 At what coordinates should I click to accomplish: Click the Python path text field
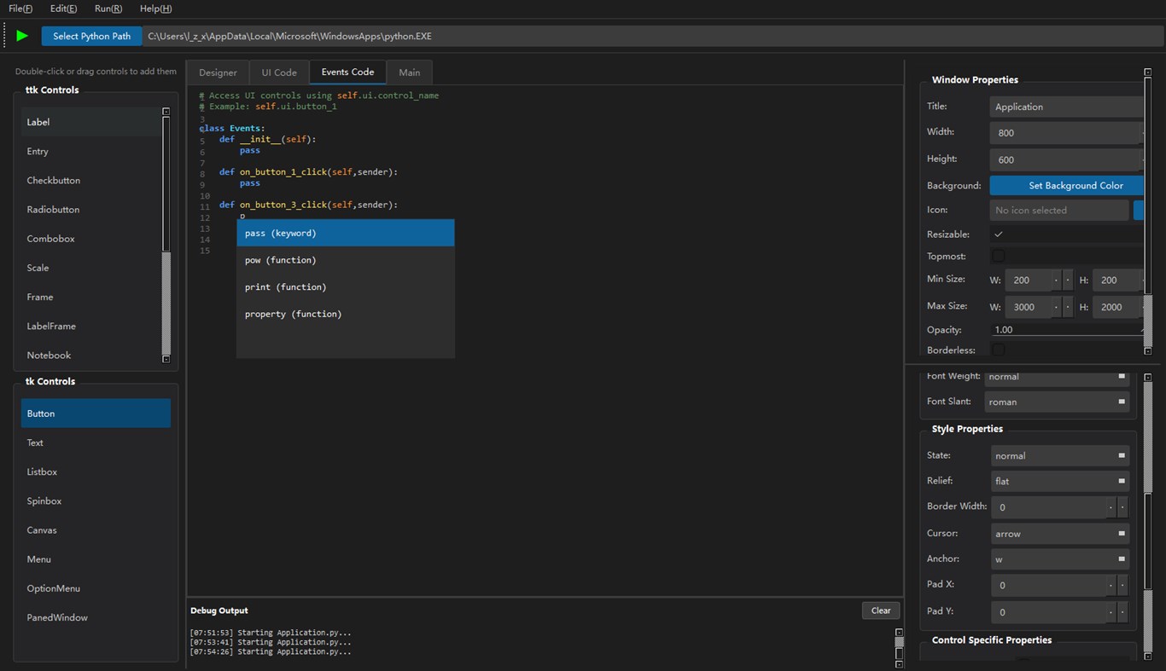point(653,36)
